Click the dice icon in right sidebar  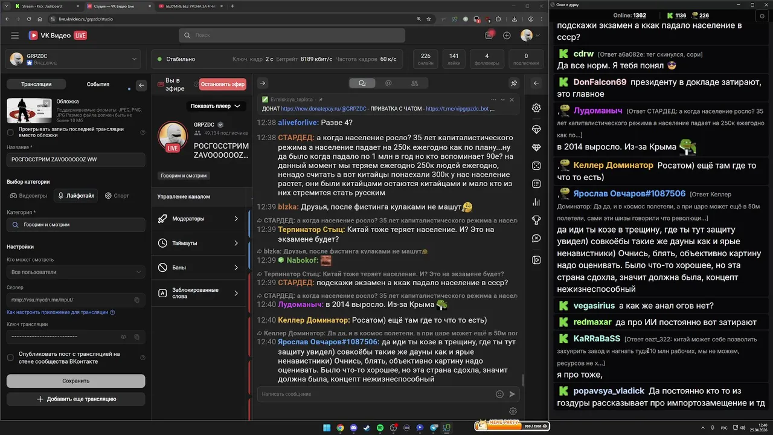pyautogui.click(x=536, y=166)
